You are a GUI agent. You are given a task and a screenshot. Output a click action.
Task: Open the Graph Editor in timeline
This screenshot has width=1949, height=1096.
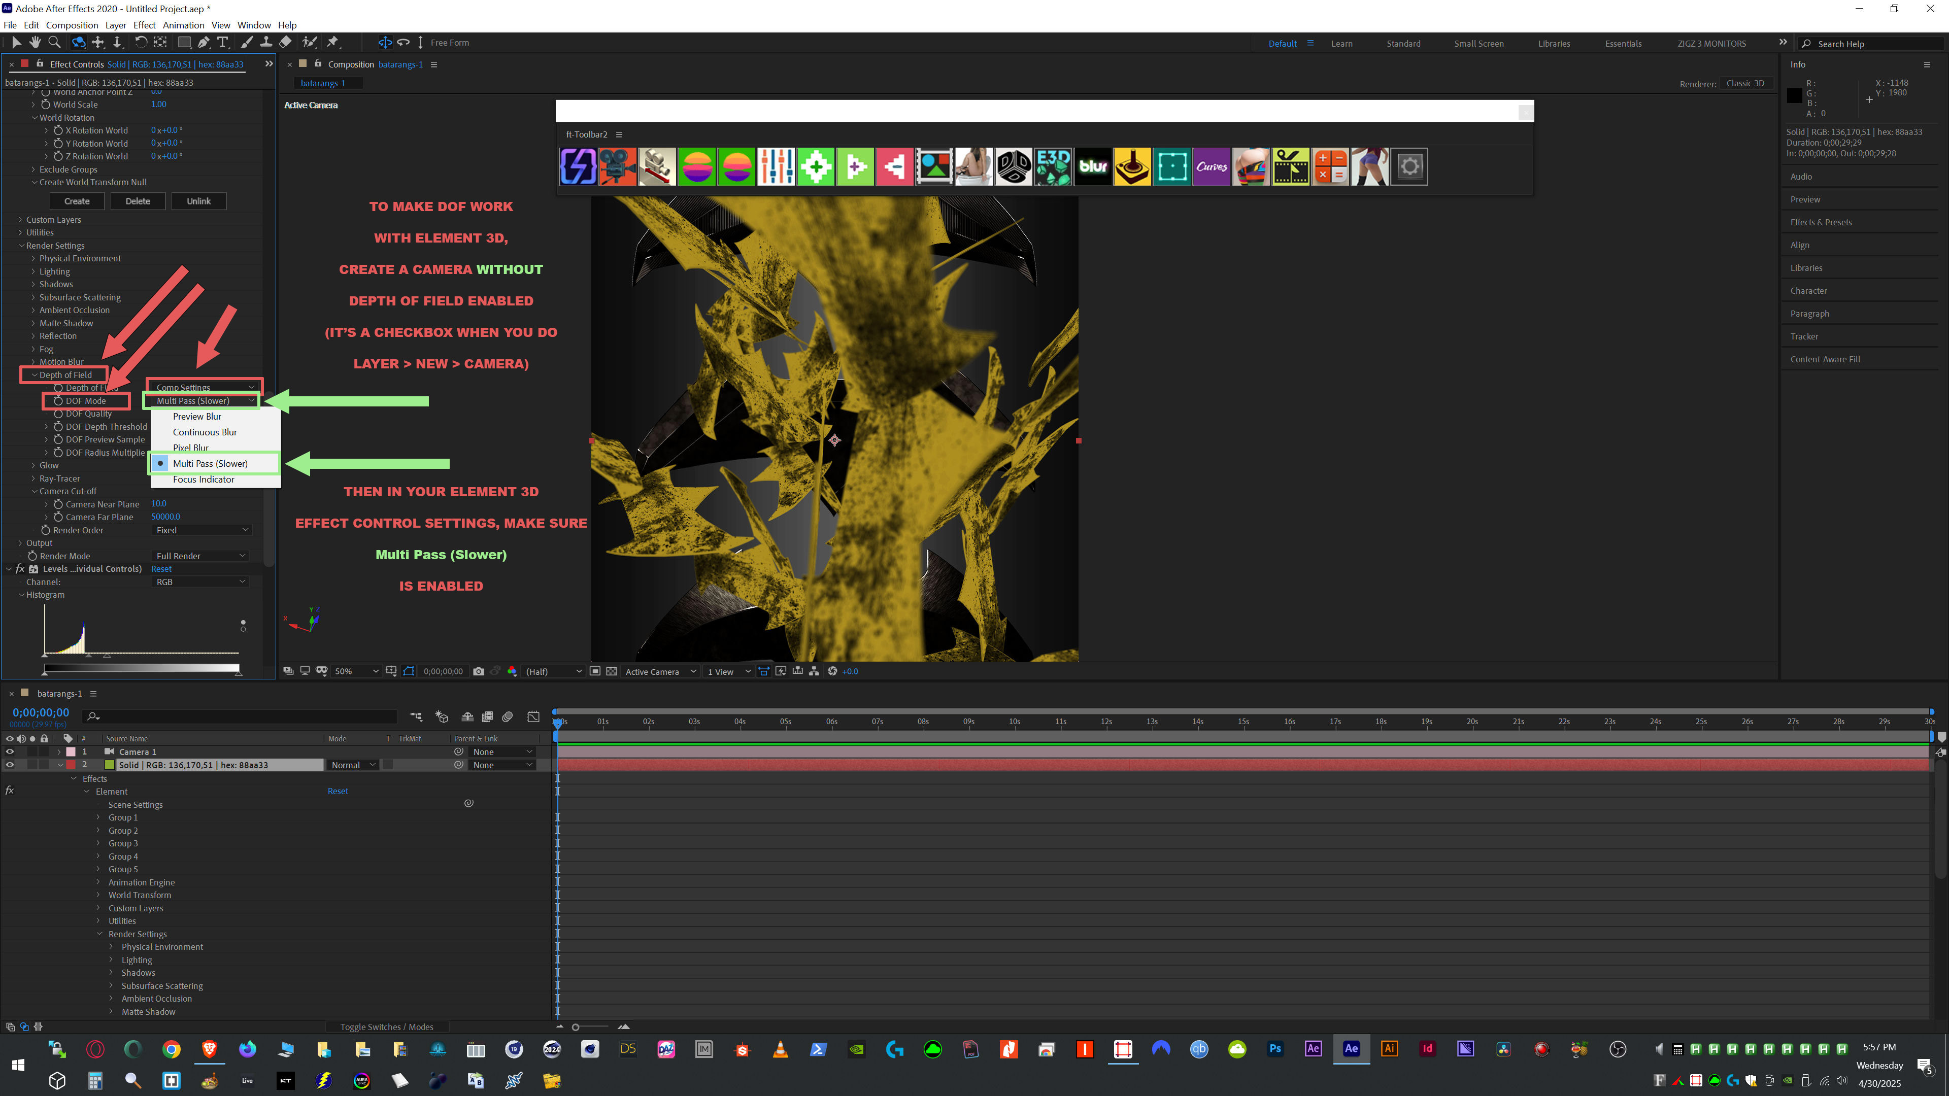(x=533, y=716)
